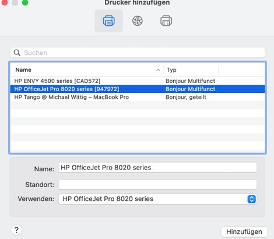The width and height of the screenshot is (274, 239).
Task: Select the default printer tab icon
Action: (x=109, y=21)
